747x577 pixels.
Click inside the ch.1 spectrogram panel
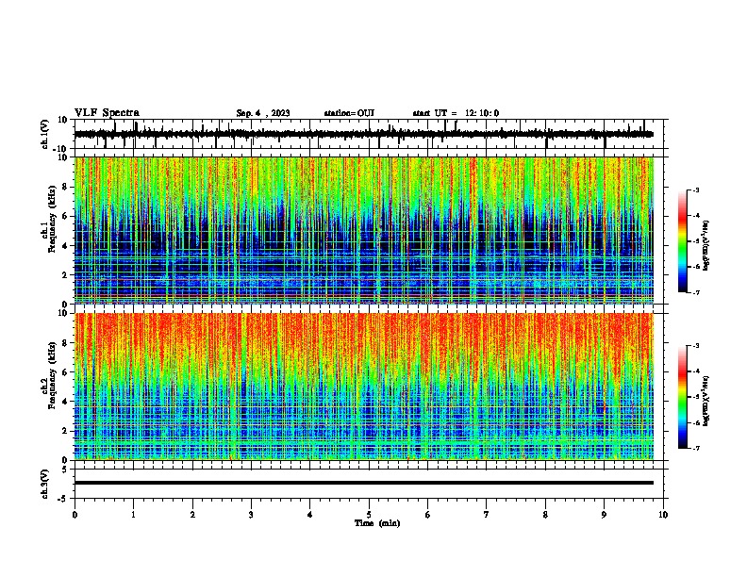364,230
